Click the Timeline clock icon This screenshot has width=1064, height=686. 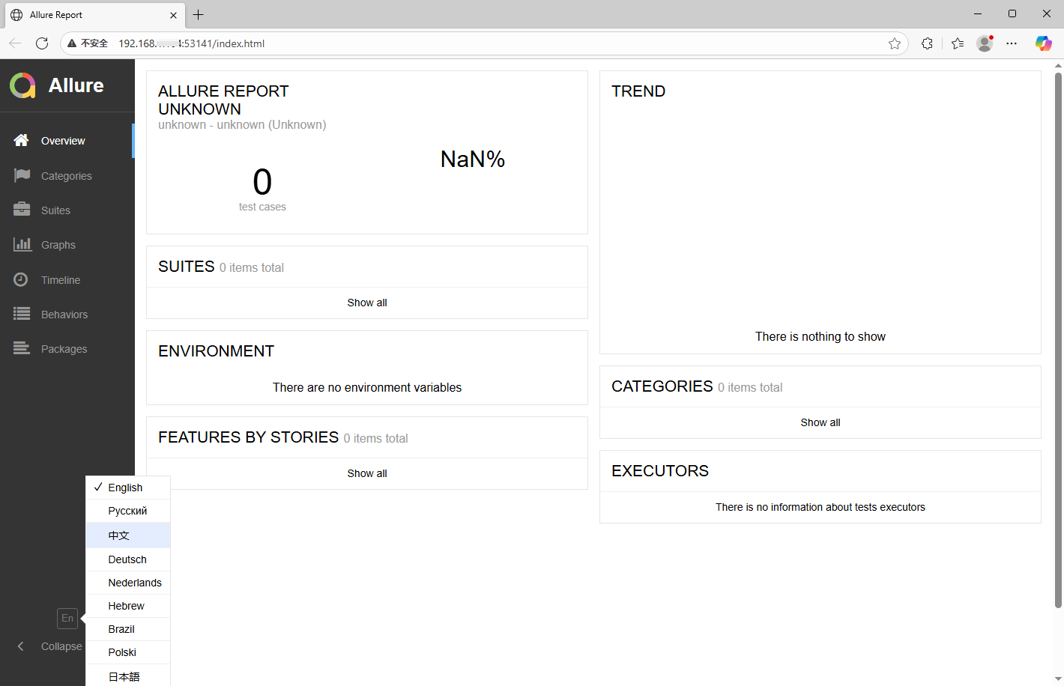(21, 279)
